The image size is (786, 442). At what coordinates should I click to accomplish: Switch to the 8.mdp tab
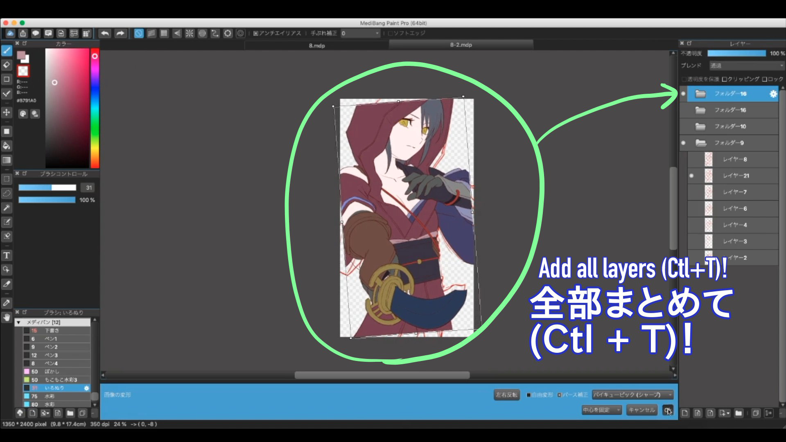[x=317, y=45]
